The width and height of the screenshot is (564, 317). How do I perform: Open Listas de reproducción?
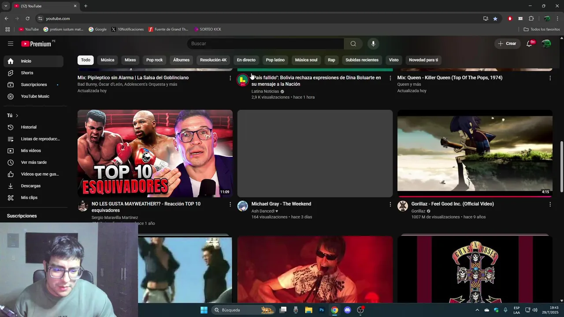tap(33, 139)
